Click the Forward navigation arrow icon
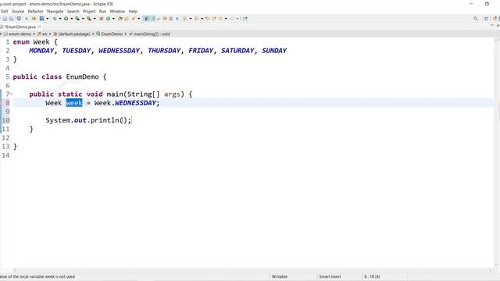Viewport: 500px width, 281px height. (x=232, y=19)
